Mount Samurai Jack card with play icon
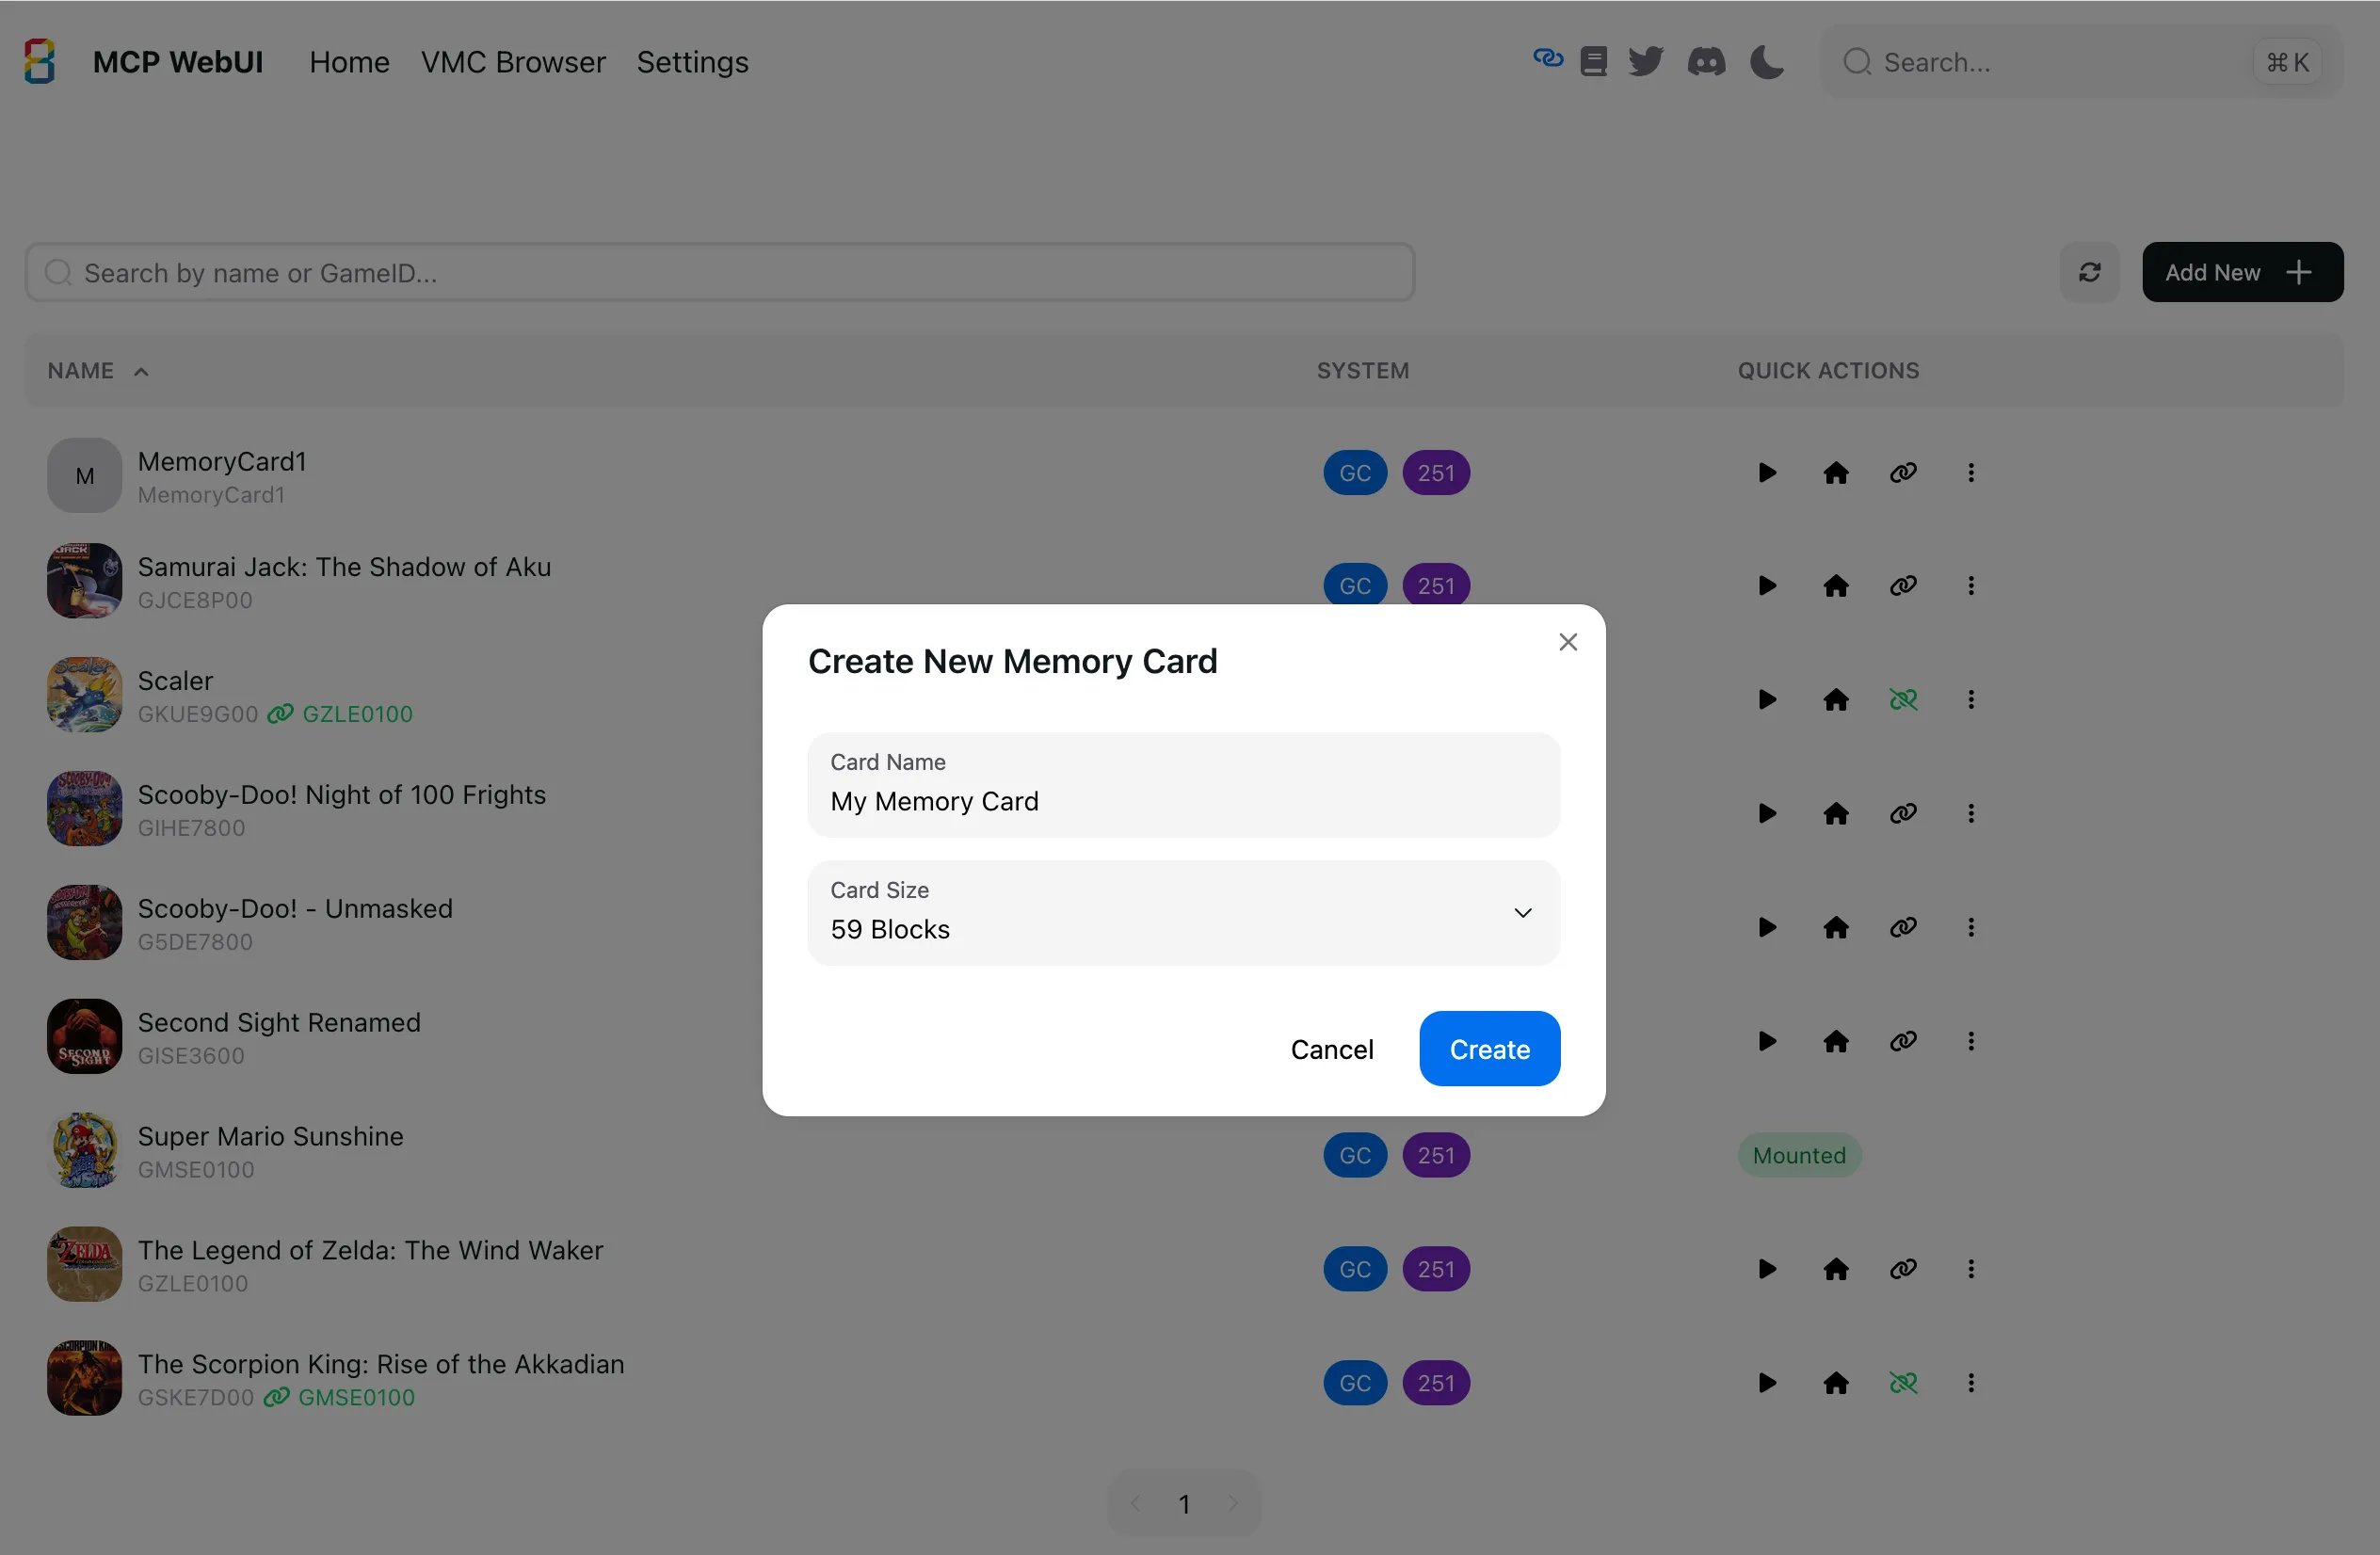 pos(1767,585)
